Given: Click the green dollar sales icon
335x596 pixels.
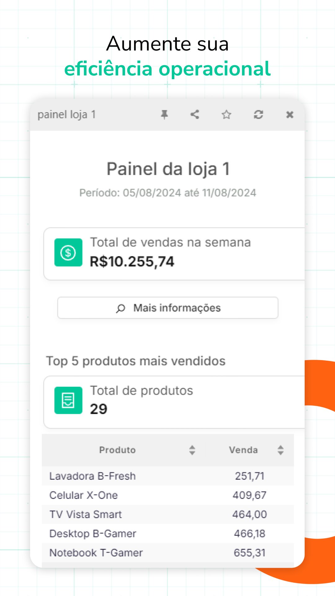Looking at the screenshot, I should coord(68,252).
